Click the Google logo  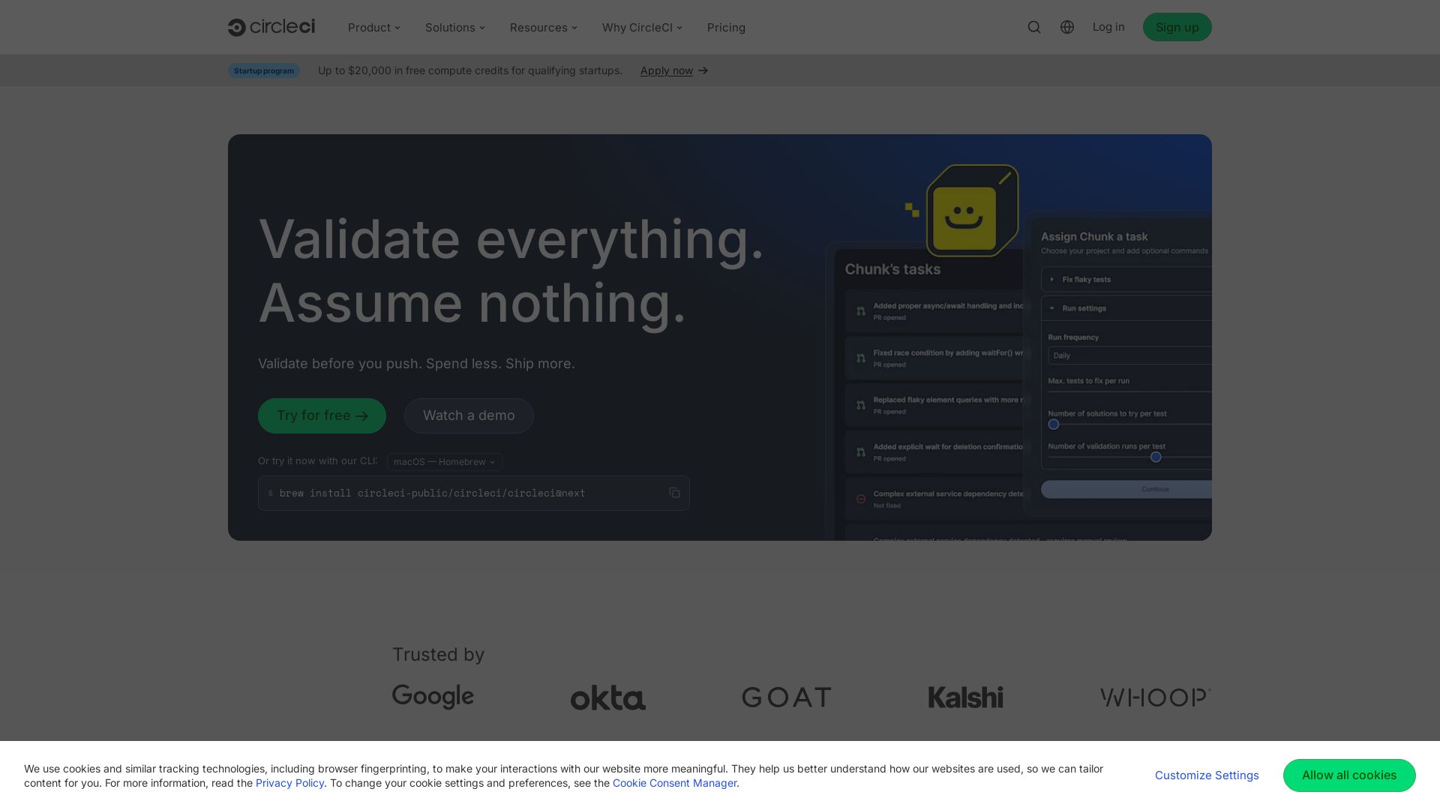(x=433, y=697)
